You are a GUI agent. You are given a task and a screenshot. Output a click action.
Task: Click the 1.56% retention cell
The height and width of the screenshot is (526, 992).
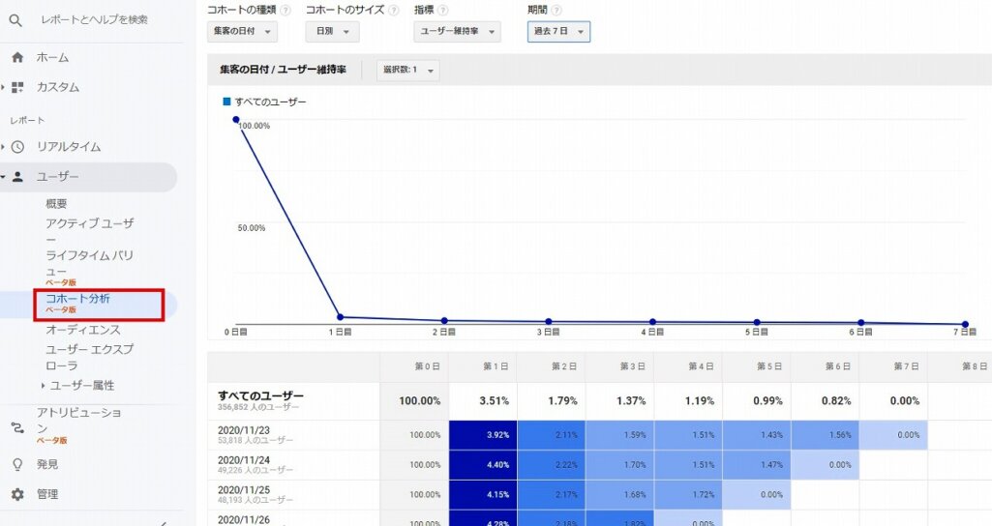825,435
